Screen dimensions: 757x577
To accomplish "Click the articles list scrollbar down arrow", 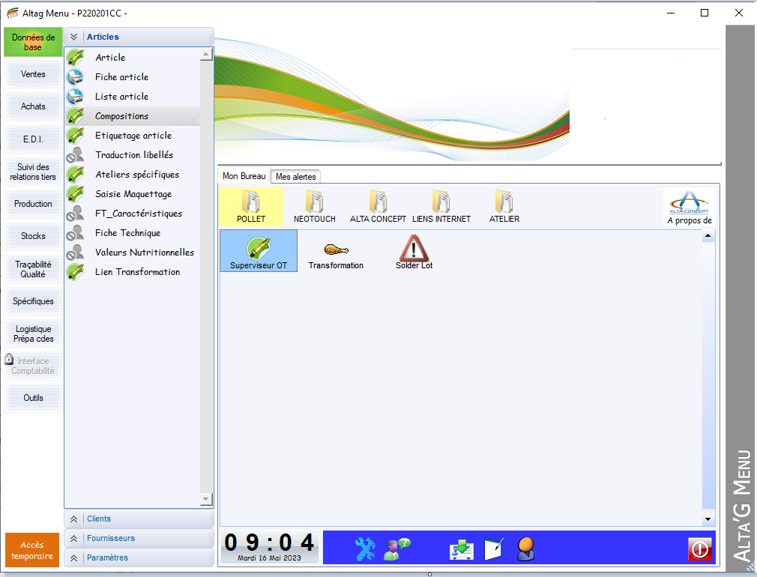I will pyautogui.click(x=207, y=500).
